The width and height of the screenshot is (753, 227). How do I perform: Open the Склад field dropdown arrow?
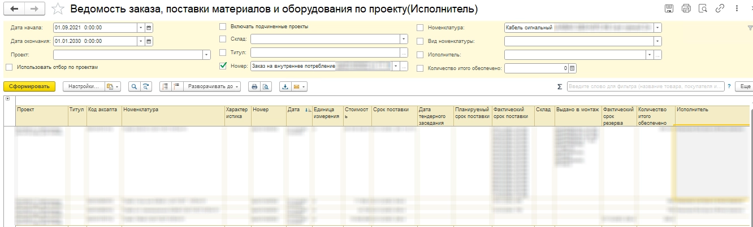(x=404, y=39)
